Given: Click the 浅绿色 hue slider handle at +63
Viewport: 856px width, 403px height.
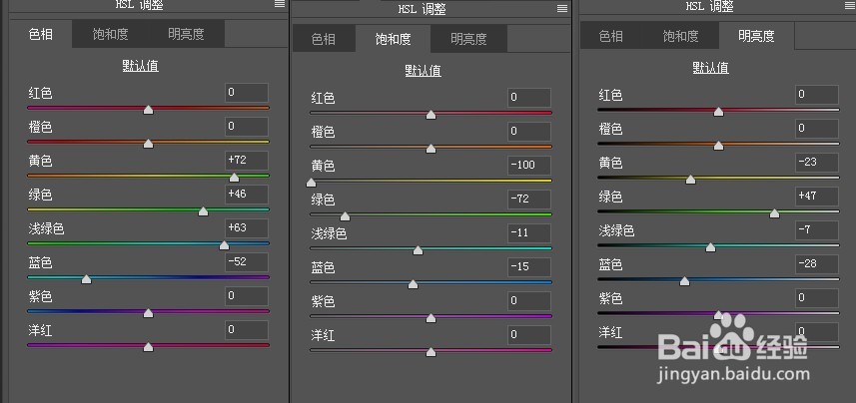Looking at the screenshot, I should [224, 244].
